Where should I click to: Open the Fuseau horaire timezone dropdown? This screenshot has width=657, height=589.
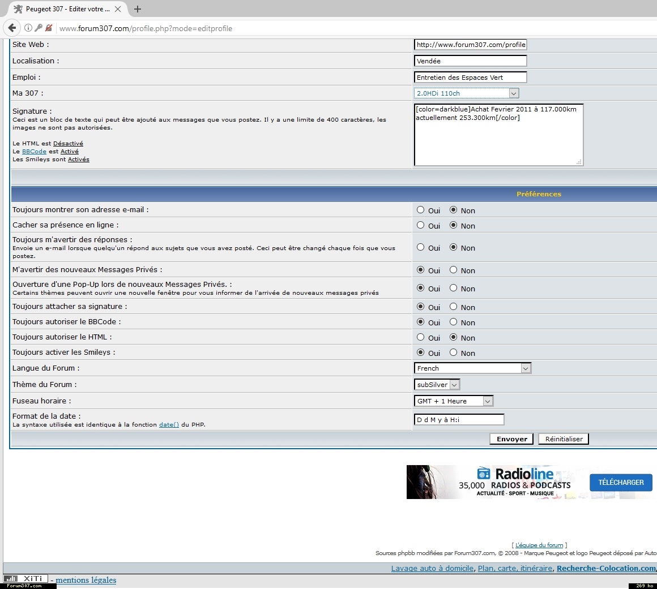pos(454,401)
